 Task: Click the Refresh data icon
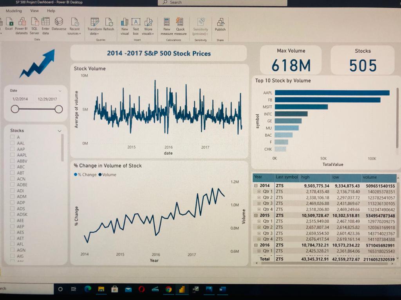(109, 23)
